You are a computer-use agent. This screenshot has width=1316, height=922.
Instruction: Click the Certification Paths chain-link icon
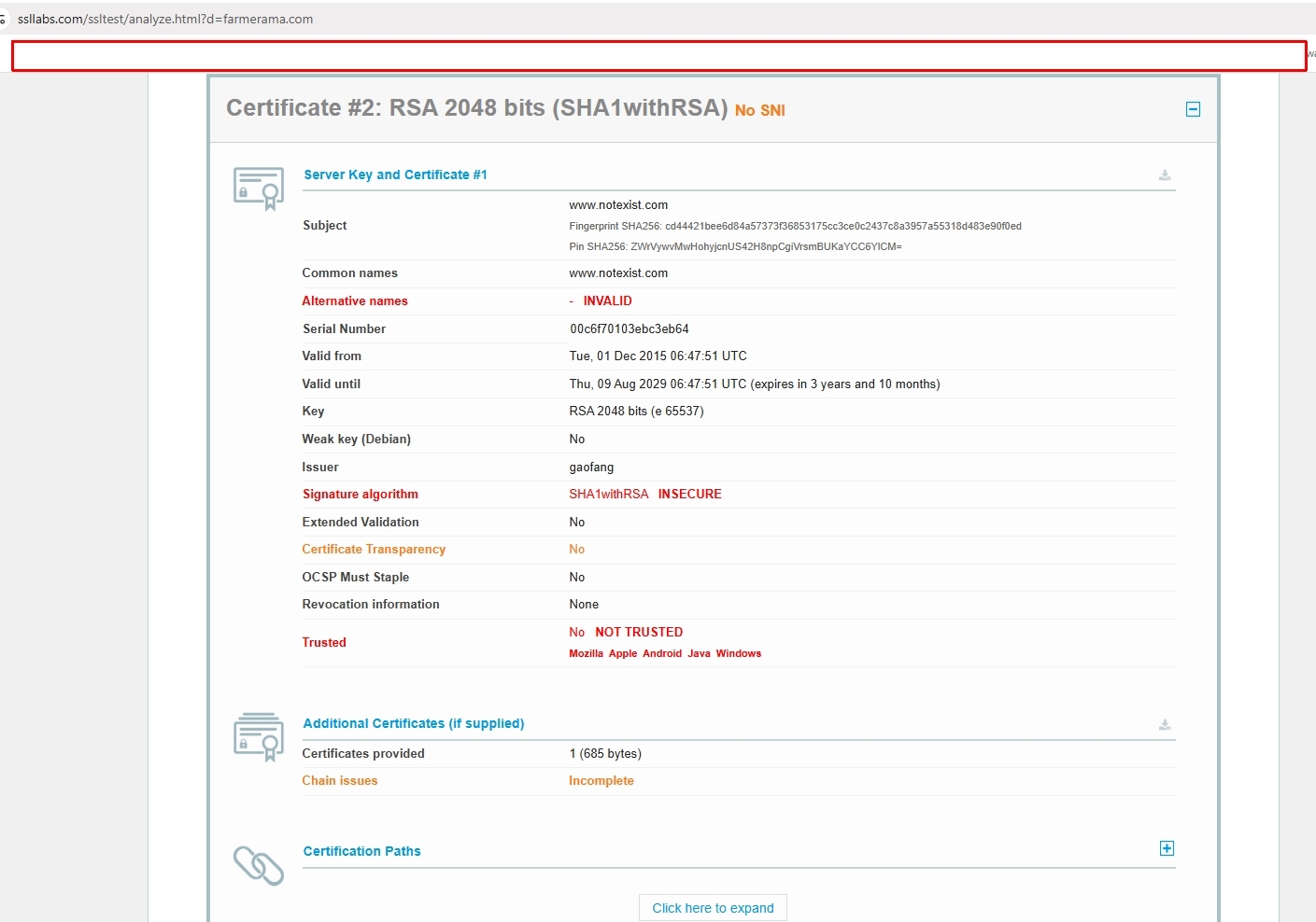[259, 866]
